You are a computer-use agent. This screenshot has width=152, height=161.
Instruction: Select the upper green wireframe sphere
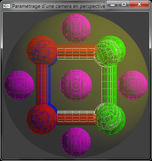pos(110,51)
